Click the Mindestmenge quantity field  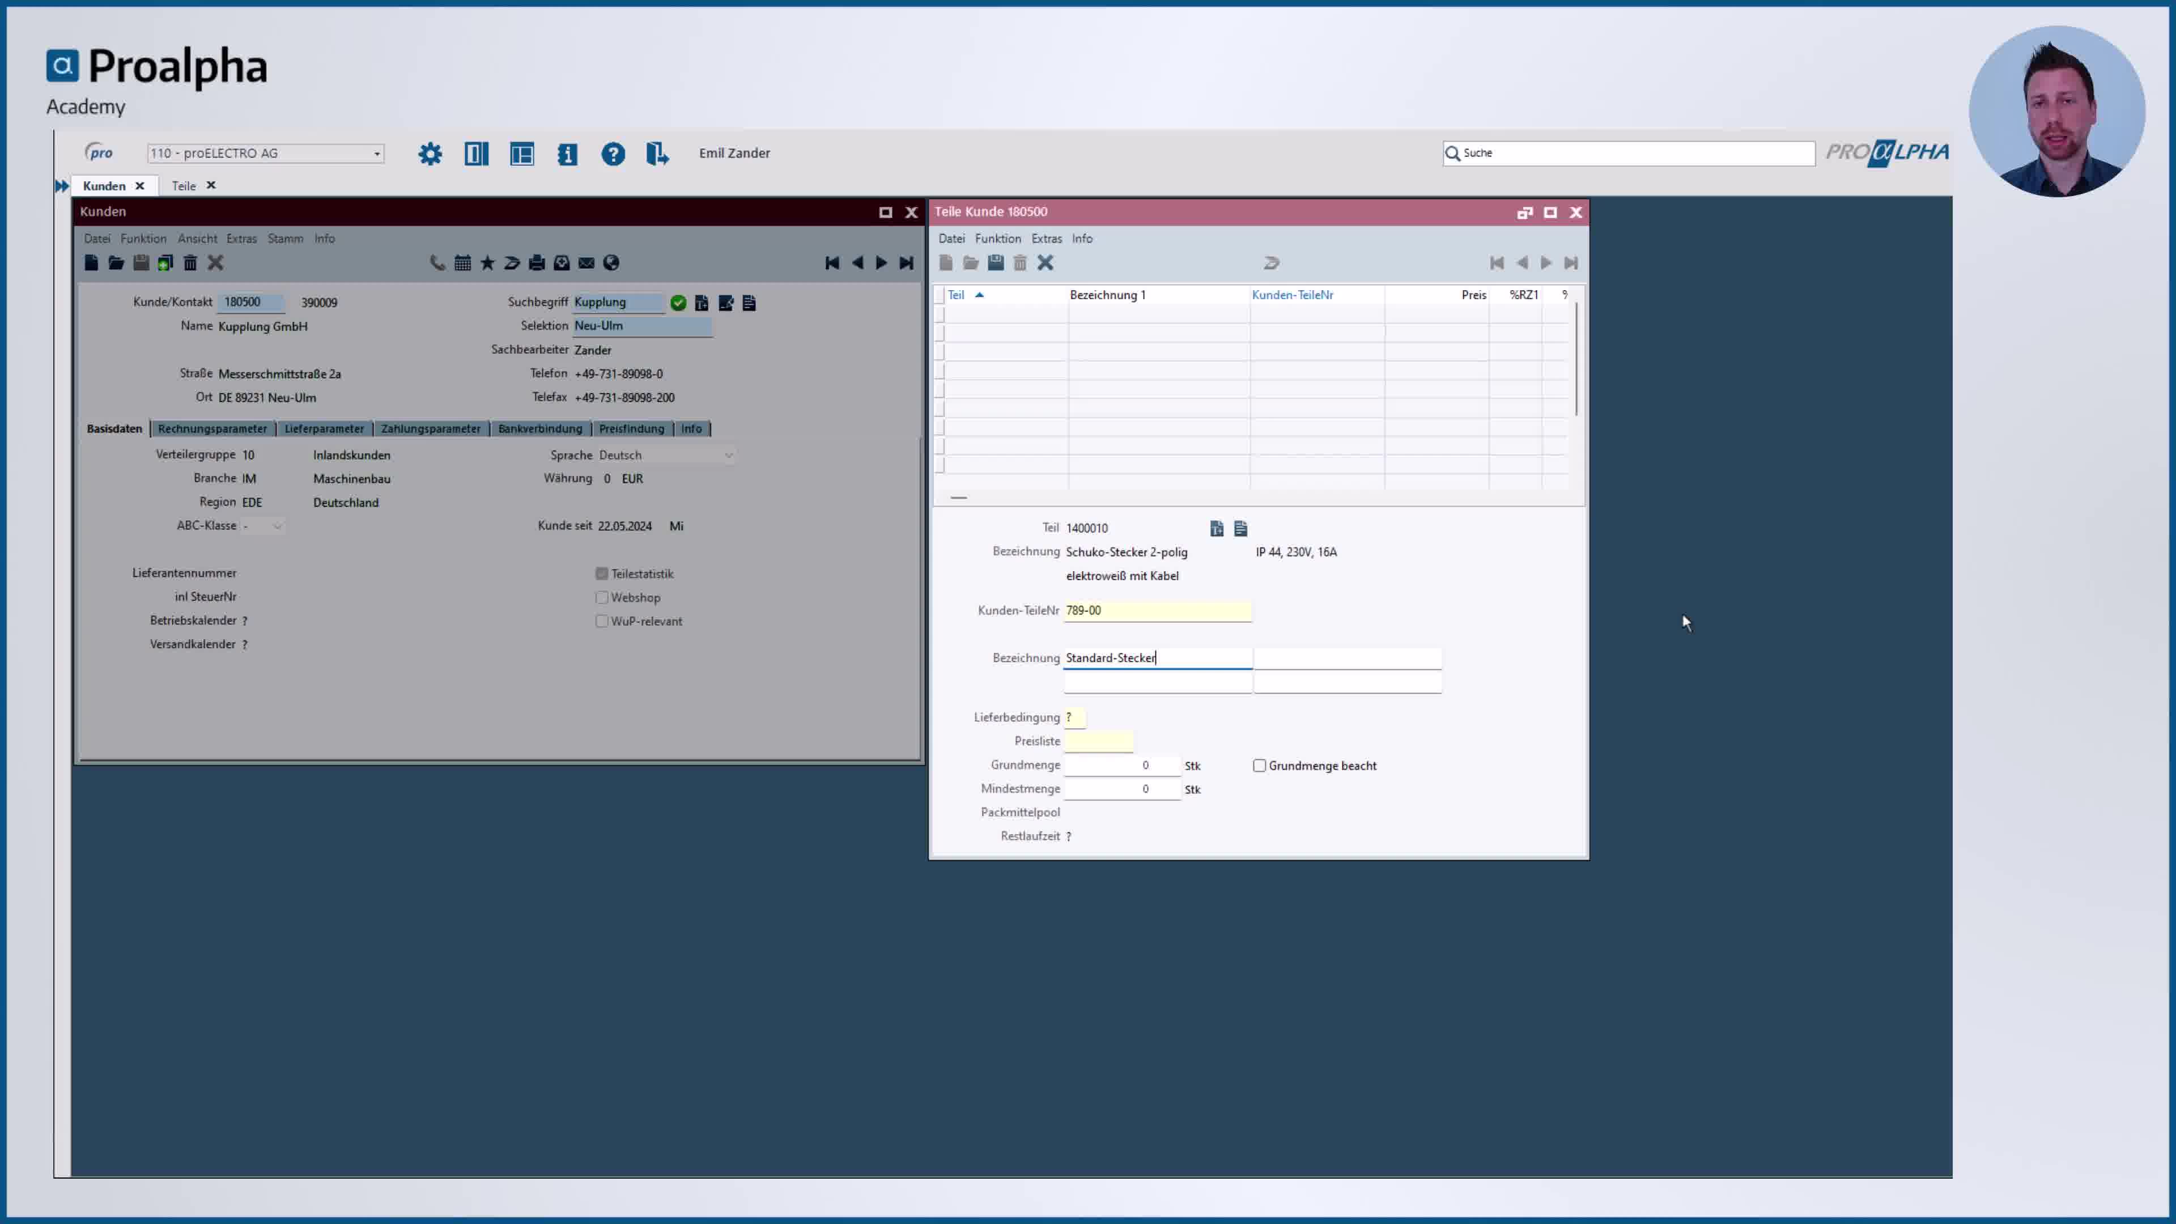[1122, 789]
